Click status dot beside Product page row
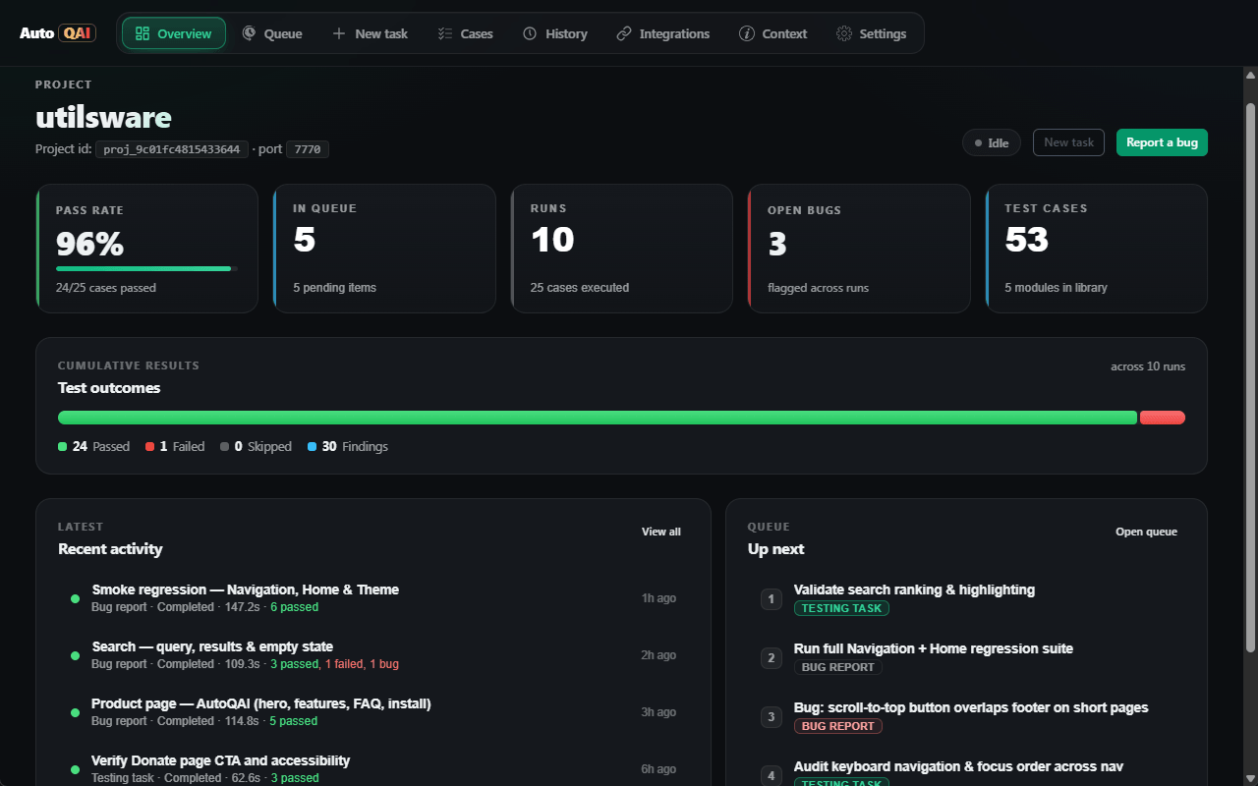The height and width of the screenshot is (786, 1258). (x=75, y=712)
